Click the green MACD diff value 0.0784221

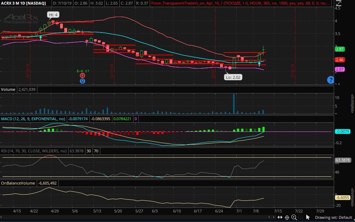(x=122, y=119)
